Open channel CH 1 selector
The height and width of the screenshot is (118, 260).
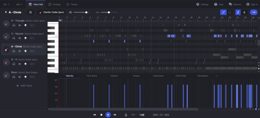(x=32, y=38)
